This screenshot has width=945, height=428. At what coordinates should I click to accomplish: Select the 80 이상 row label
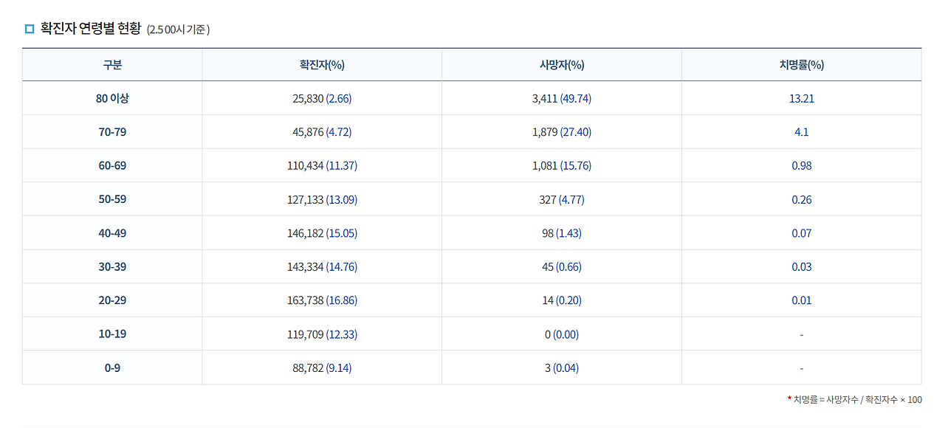[x=112, y=98]
